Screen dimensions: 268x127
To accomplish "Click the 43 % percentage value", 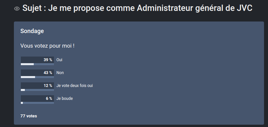I will point(48,73).
